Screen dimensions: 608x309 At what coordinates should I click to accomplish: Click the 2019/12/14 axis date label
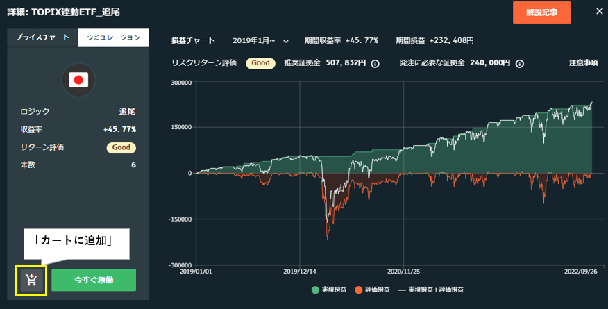(x=300, y=272)
